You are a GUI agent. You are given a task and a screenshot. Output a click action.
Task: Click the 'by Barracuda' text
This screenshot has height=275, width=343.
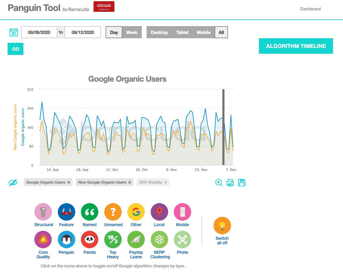click(x=76, y=9)
